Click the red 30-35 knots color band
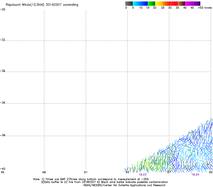 (x=174, y=3)
